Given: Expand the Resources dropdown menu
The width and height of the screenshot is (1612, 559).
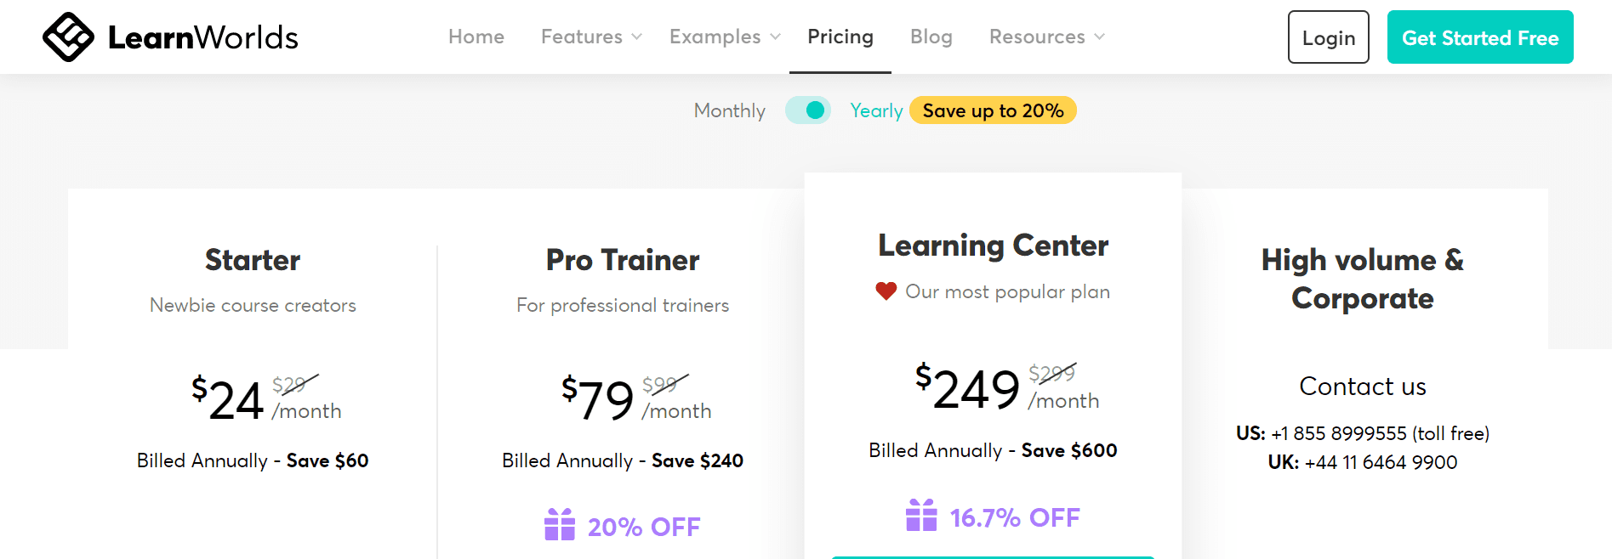Looking at the screenshot, I should (1047, 37).
